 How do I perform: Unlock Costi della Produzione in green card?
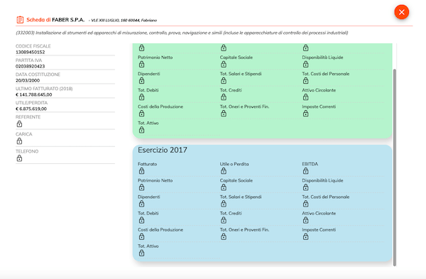pyautogui.click(x=141, y=114)
